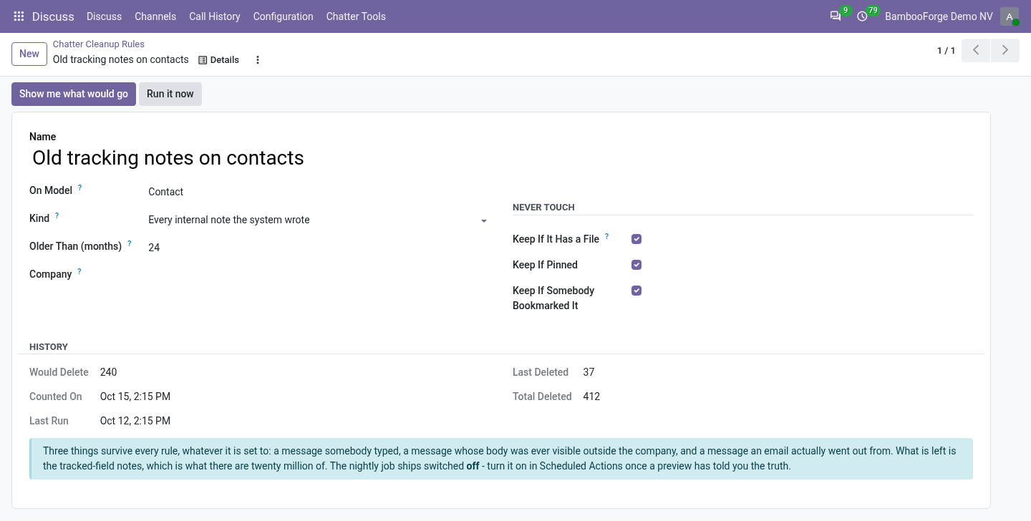Edit the Name field Old tracking notes on contacts
The image size is (1031, 521).
[x=261, y=157]
